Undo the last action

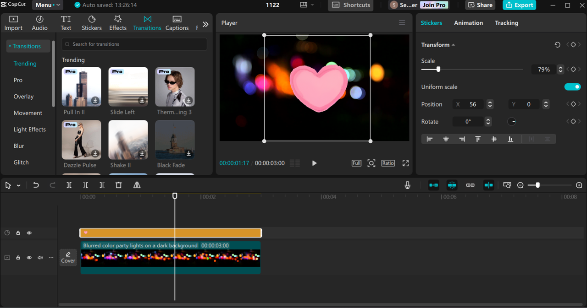[x=36, y=185]
